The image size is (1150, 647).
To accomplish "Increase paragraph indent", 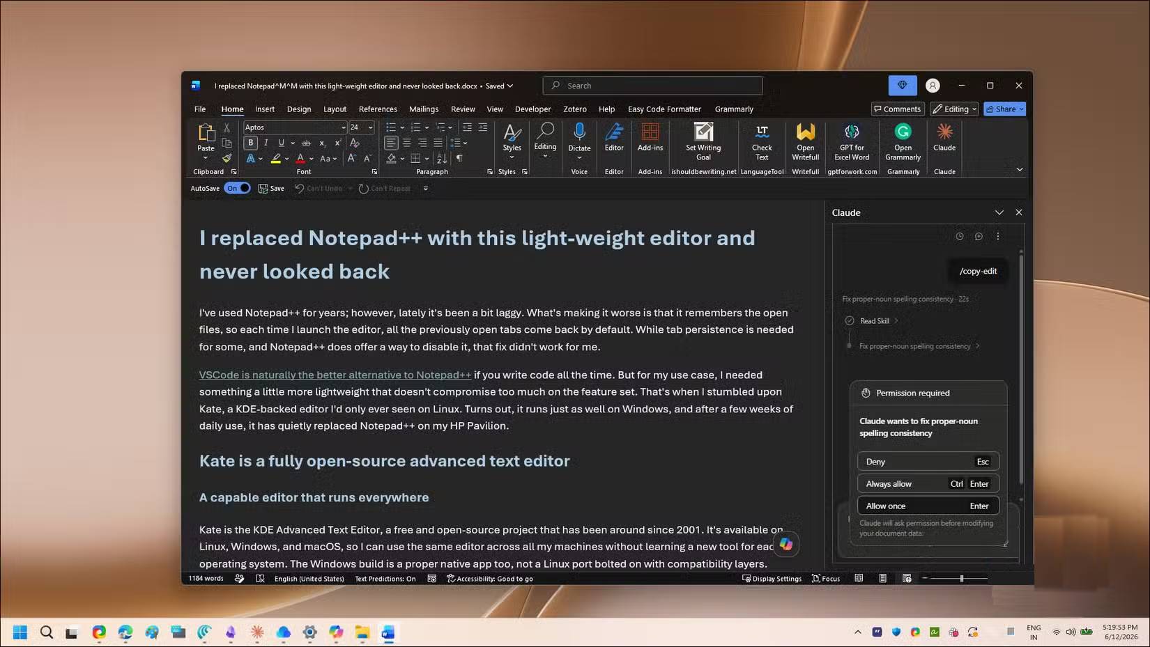I will click(482, 127).
